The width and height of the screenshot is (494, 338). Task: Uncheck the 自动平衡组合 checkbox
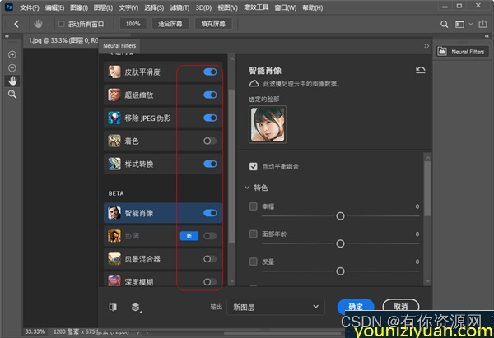[254, 166]
